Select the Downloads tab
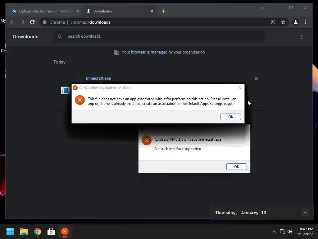 (119, 11)
